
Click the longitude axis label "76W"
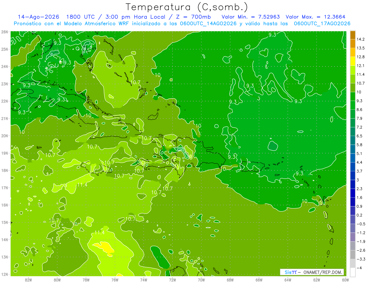pyautogui.click(x=115, y=280)
